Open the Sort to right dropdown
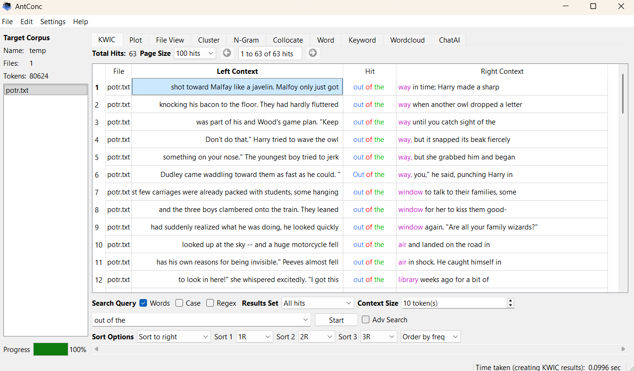 coord(174,337)
